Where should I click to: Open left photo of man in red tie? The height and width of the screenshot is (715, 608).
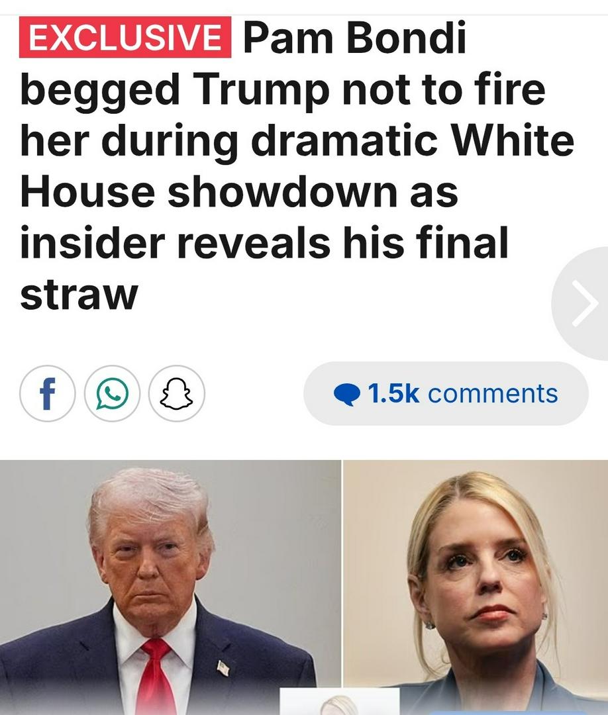click(x=170, y=587)
